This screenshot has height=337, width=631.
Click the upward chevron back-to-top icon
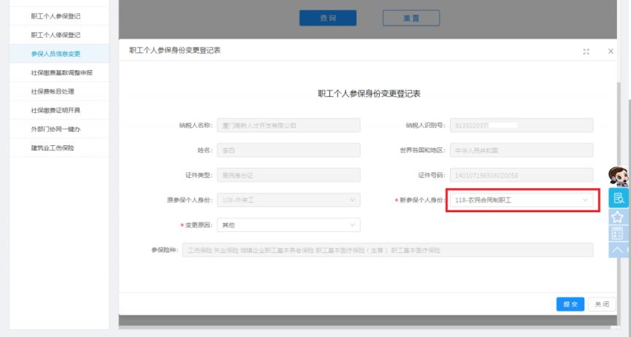(x=618, y=250)
